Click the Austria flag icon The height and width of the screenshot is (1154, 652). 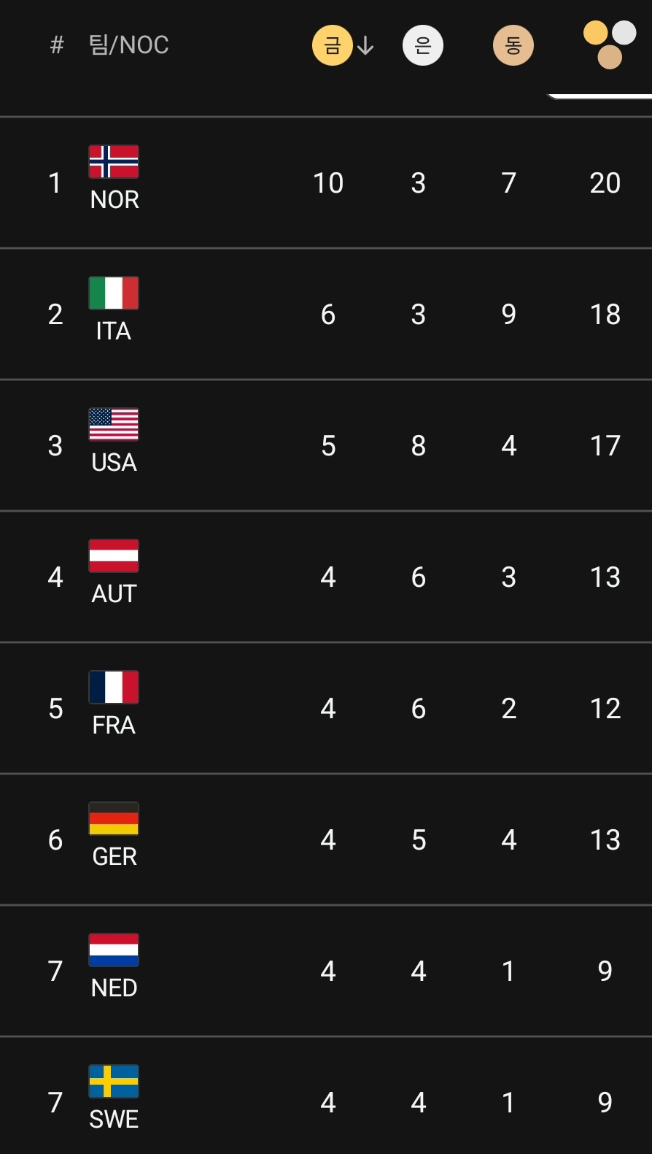coord(114,555)
